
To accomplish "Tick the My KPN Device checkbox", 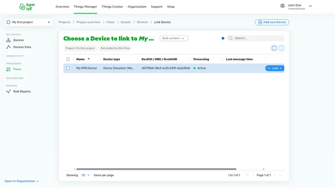I will coord(68,68).
